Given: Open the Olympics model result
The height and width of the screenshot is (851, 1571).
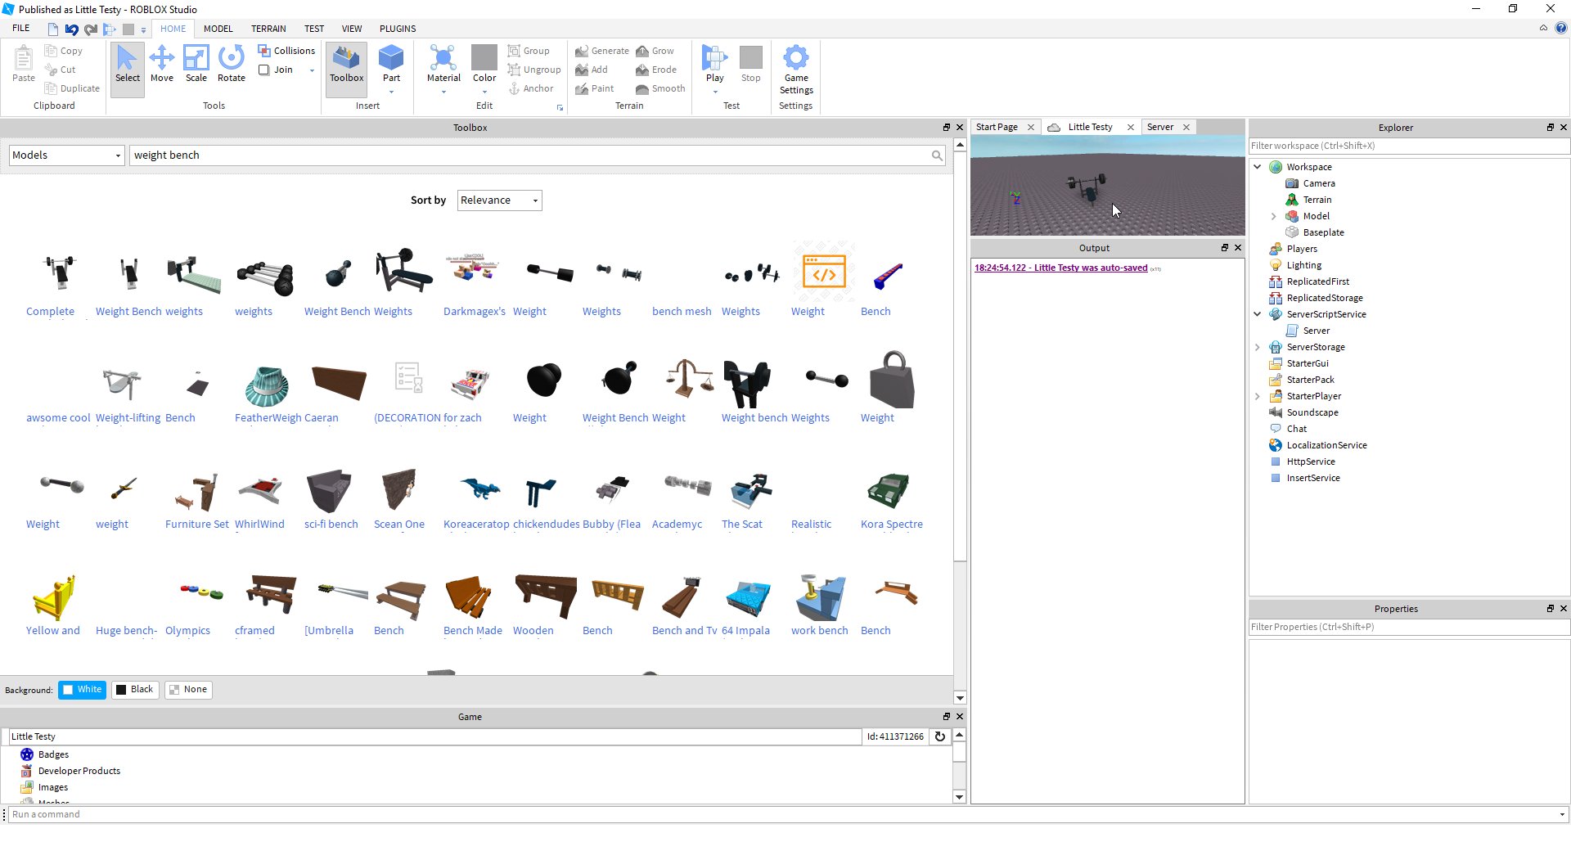Looking at the screenshot, I should (x=198, y=601).
